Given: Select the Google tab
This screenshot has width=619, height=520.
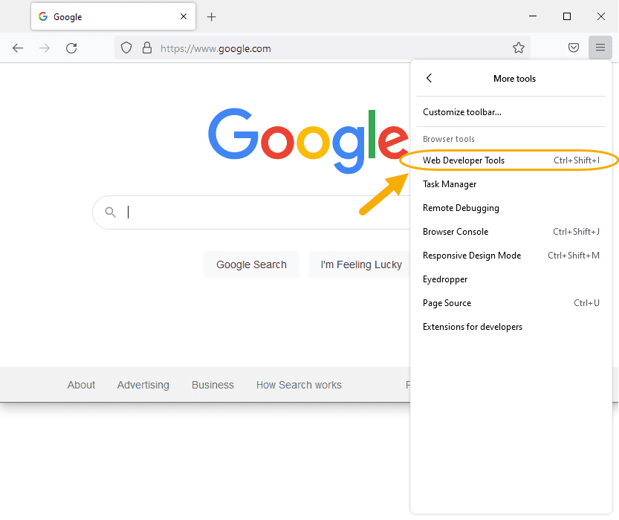Looking at the screenshot, I should [x=113, y=16].
